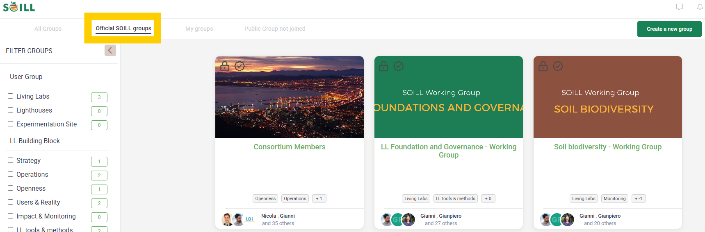This screenshot has height=232, width=705.
Task: Toggle the Openness filter checkbox
Action: click(11, 188)
